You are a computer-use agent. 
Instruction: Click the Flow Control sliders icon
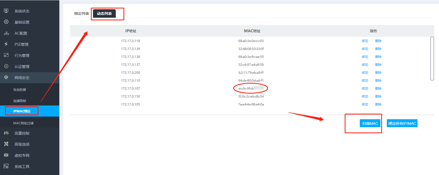pos(6,133)
